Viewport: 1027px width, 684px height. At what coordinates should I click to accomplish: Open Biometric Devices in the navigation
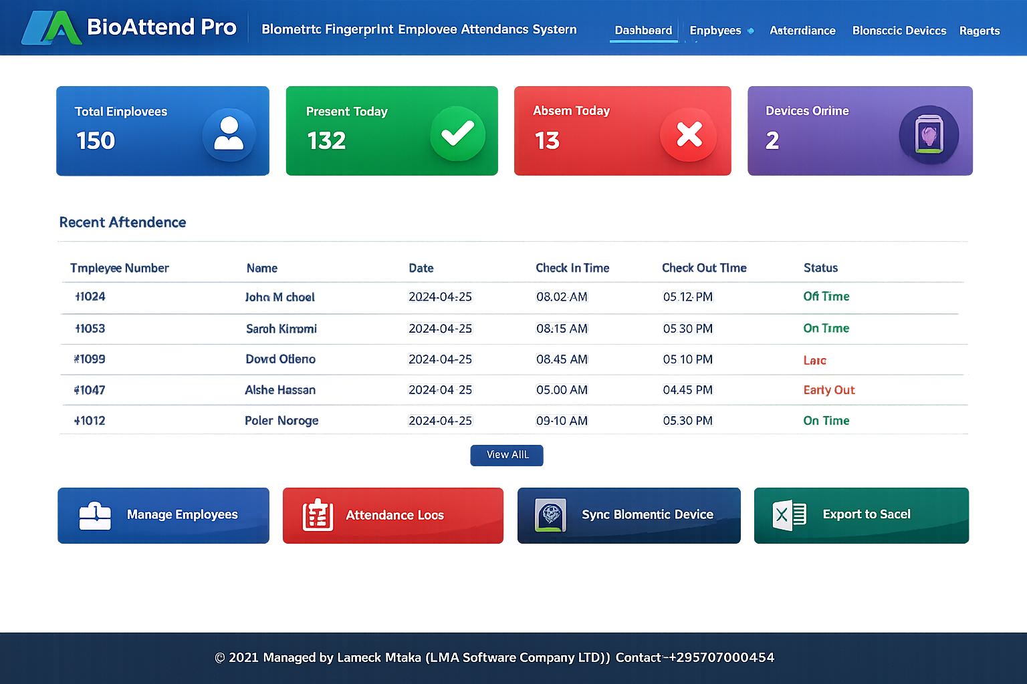pos(899,31)
